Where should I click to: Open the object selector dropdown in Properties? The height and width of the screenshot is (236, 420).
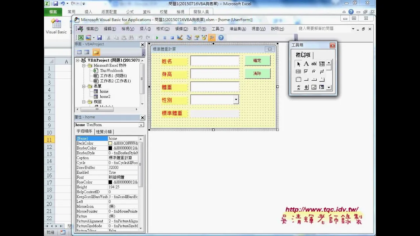(141, 125)
